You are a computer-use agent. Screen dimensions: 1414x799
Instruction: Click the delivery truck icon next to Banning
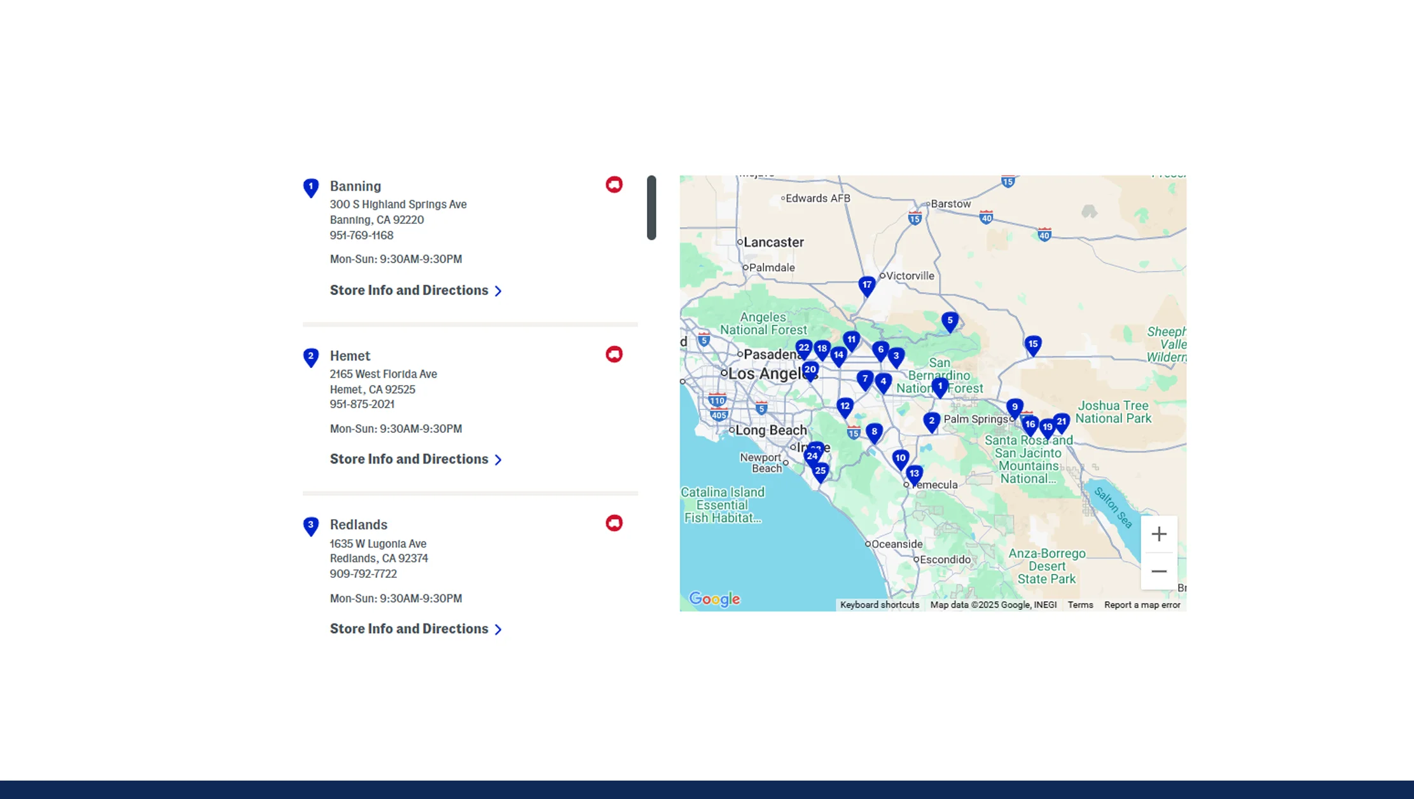point(613,184)
